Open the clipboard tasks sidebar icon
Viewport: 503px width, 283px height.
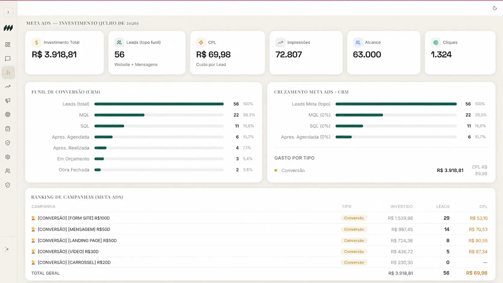[8, 129]
